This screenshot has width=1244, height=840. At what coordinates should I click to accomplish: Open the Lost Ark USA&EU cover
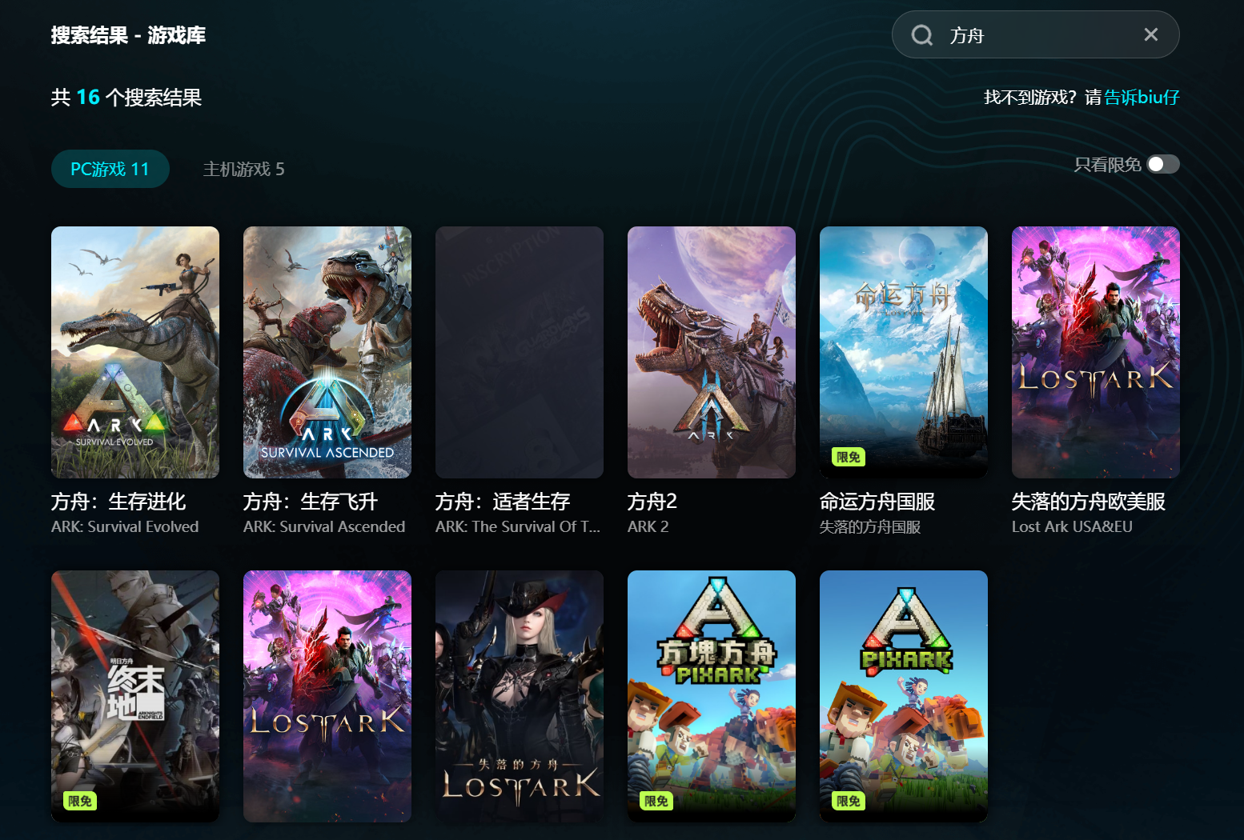1096,352
